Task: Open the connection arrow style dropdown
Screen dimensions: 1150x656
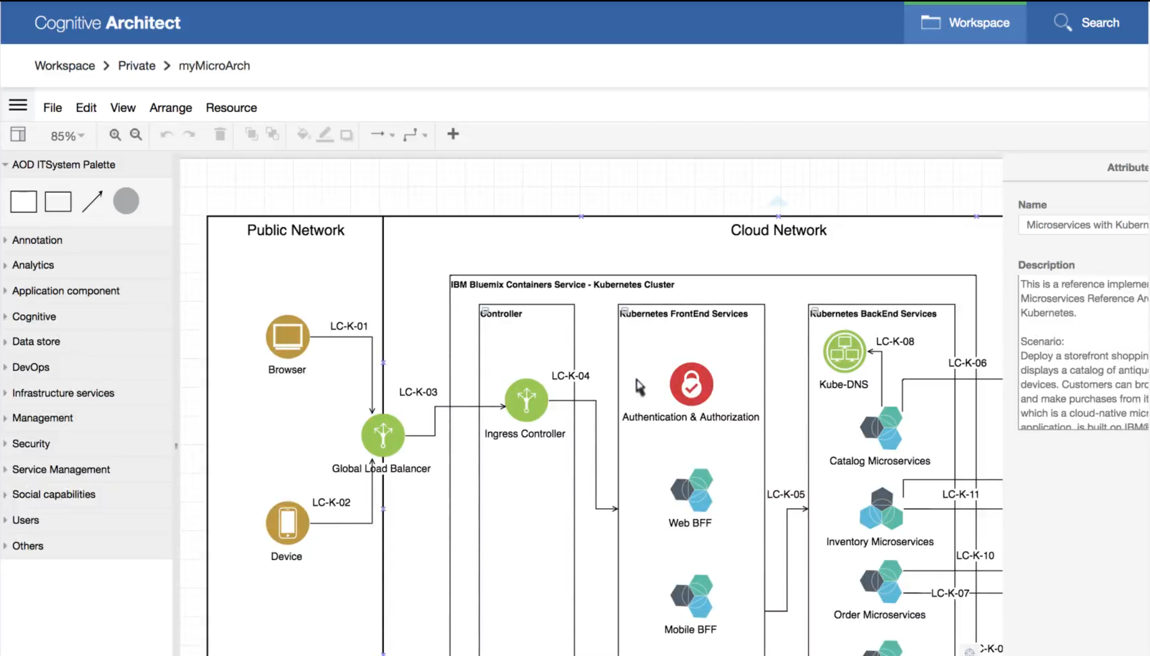Action: click(x=382, y=134)
